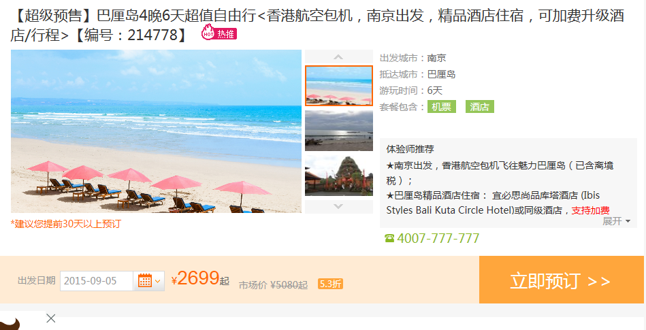Click the 4007-777-777 phone number
The image size is (646, 330).
click(x=438, y=238)
